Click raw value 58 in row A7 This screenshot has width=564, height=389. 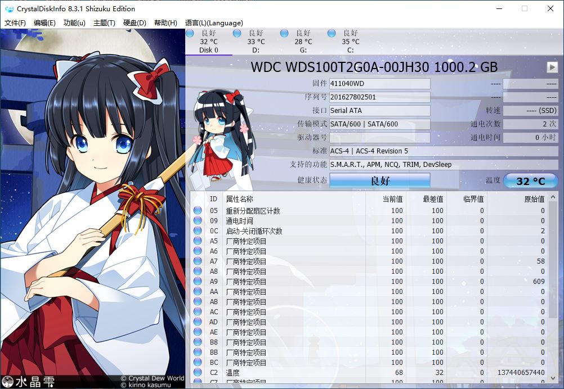coord(541,261)
